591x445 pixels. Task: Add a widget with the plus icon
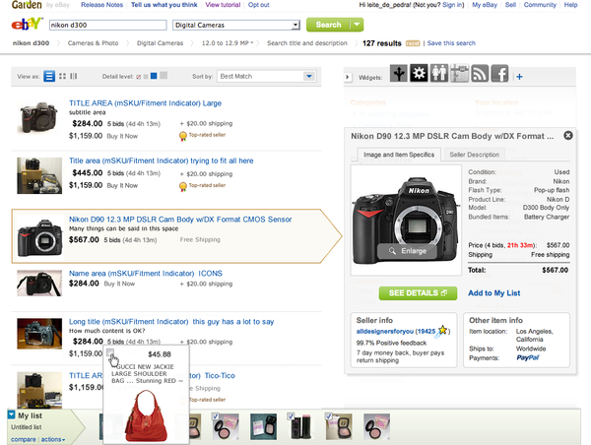[519, 77]
